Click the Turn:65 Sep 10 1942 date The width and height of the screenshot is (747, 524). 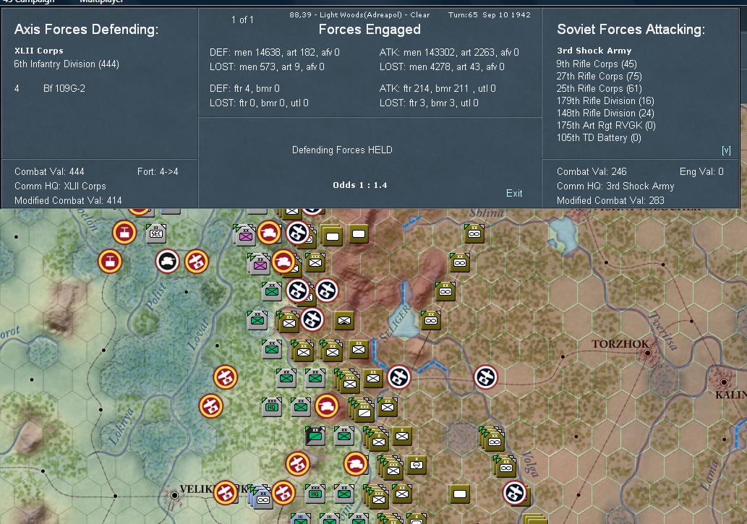pos(490,14)
